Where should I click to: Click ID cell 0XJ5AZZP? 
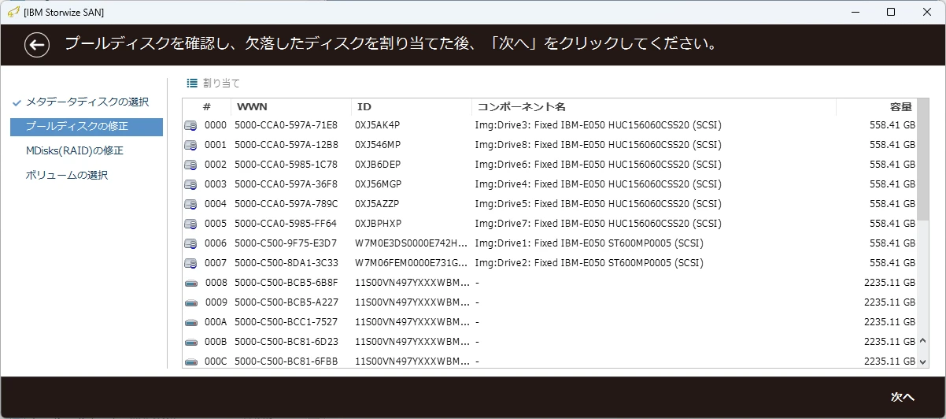pyautogui.click(x=378, y=204)
